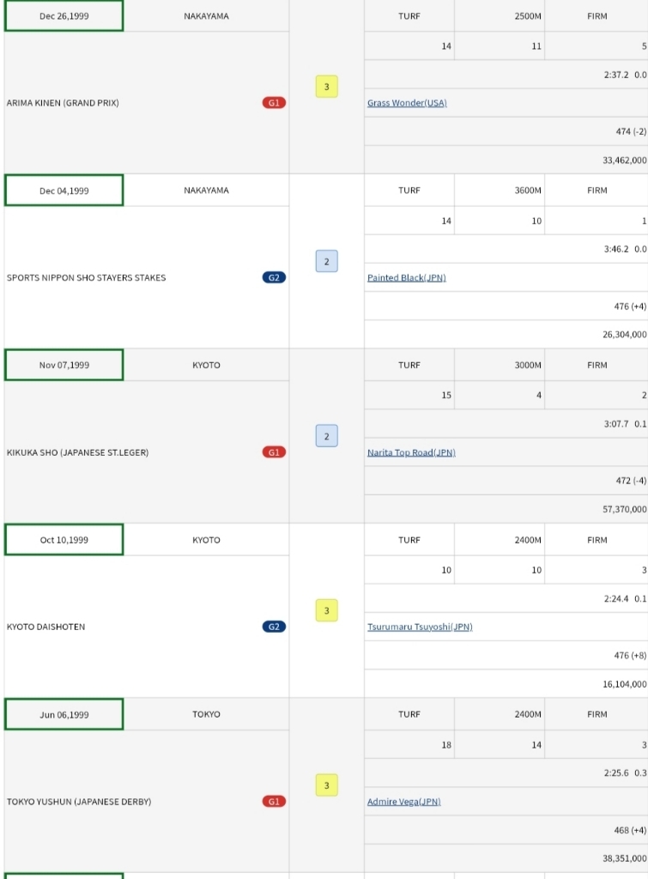This screenshot has width=648, height=879.
Task: Click the G2 badge beside Stayers Stakes
Action: (274, 277)
